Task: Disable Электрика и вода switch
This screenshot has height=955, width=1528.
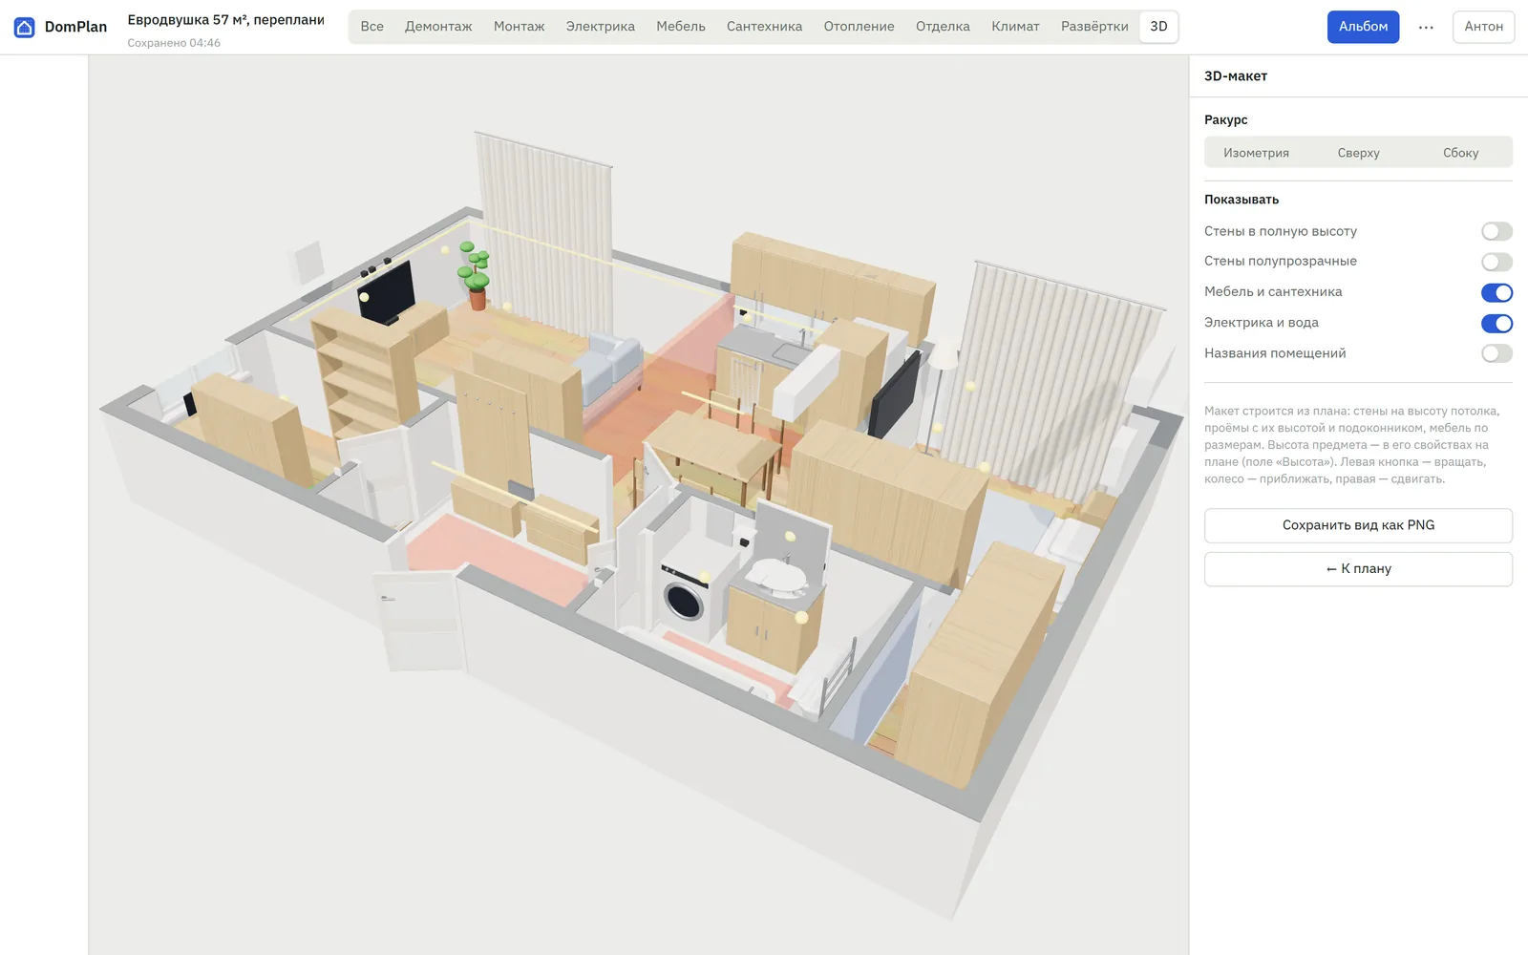Action: 1496,323
